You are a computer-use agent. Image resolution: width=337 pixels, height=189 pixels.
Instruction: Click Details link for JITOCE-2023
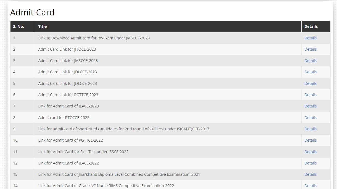click(310, 49)
